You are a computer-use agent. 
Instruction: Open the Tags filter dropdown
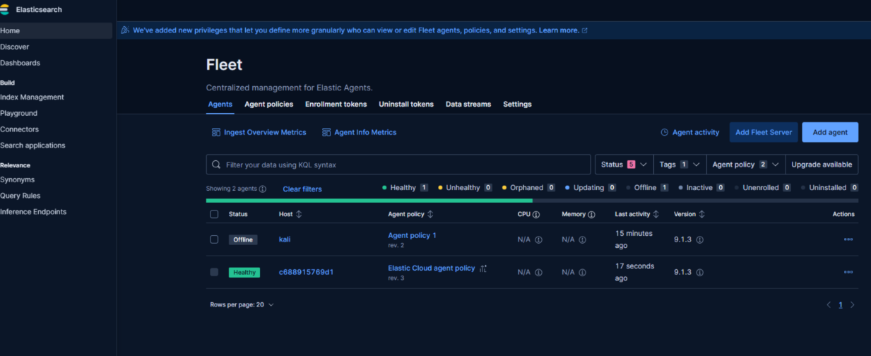tap(680, 165)
